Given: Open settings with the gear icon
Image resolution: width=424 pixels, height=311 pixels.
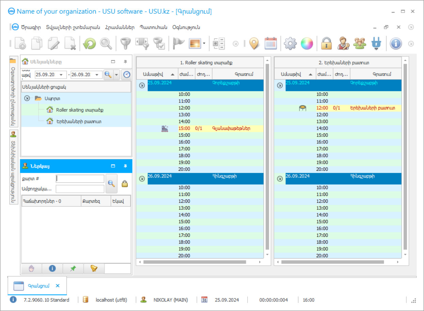Looking at the screenshot, I should [290, 44].
